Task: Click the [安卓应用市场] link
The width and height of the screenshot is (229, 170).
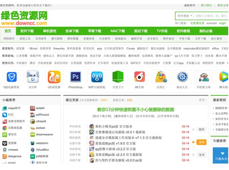Action: pos(145,116)
